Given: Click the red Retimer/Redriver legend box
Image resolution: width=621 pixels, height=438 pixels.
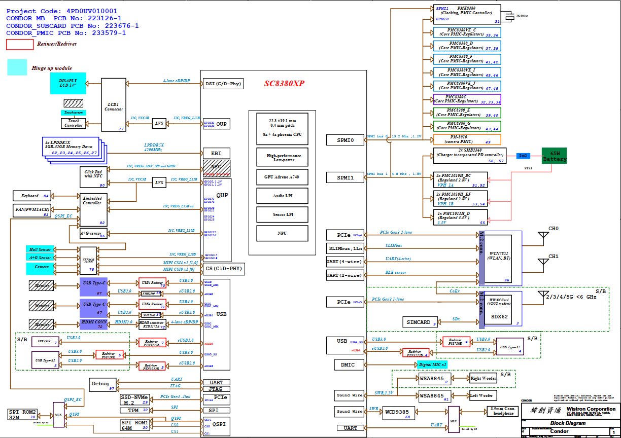Looking at the screenshot, I should [x=20, y=44].
